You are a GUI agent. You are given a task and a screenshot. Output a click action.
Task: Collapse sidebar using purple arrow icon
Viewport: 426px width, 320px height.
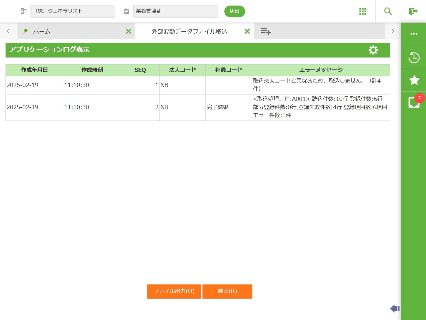pos(395,308)
